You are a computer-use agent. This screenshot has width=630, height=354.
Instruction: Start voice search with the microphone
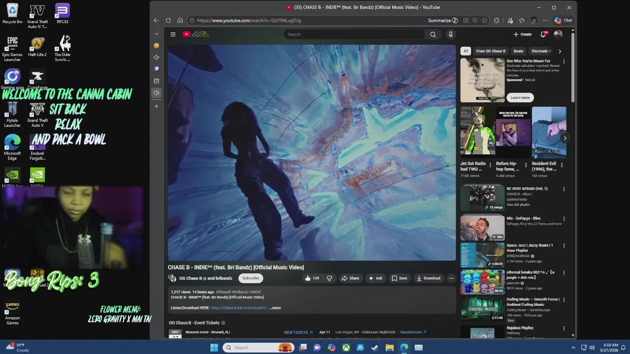[x=450, y=34]
